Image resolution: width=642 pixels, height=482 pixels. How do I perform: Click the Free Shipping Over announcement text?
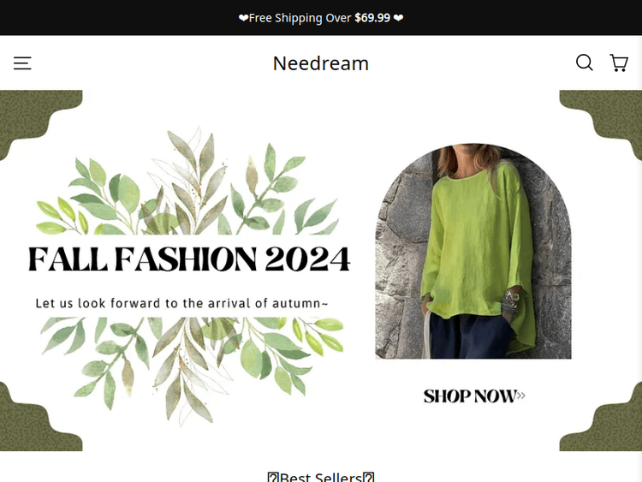click(x=300, y=18)
